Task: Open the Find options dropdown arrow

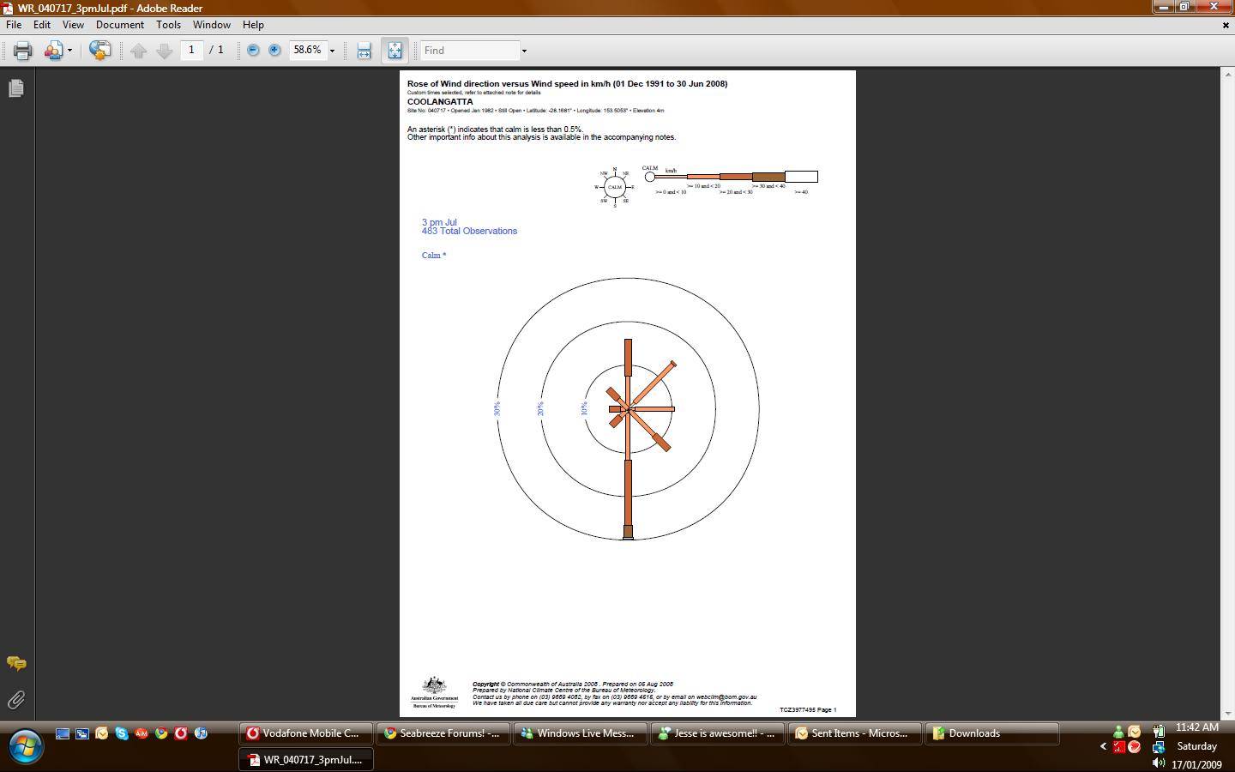Action: tap(524, 51)
